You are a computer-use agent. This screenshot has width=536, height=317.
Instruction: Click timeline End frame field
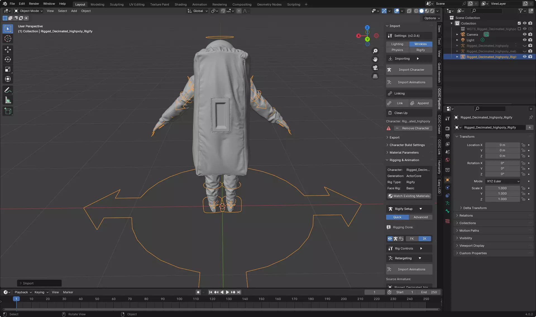(429, 292)
